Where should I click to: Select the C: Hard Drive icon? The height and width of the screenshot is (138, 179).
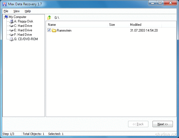click(11, 26)
